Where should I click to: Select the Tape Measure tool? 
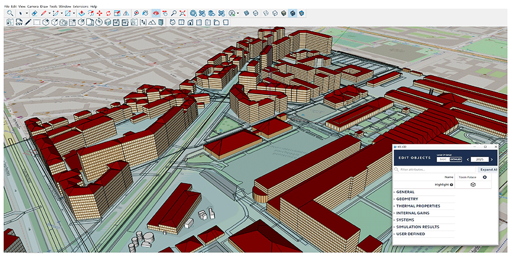pos(136,13)
